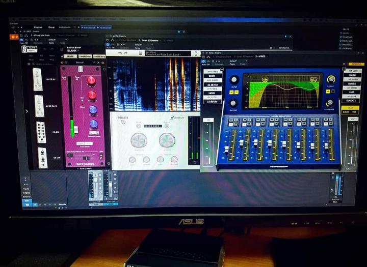Click Outputs in the Console bottom-left panel
The height and width of the screenshot is (267, 367).
click(x=26, y=193)
